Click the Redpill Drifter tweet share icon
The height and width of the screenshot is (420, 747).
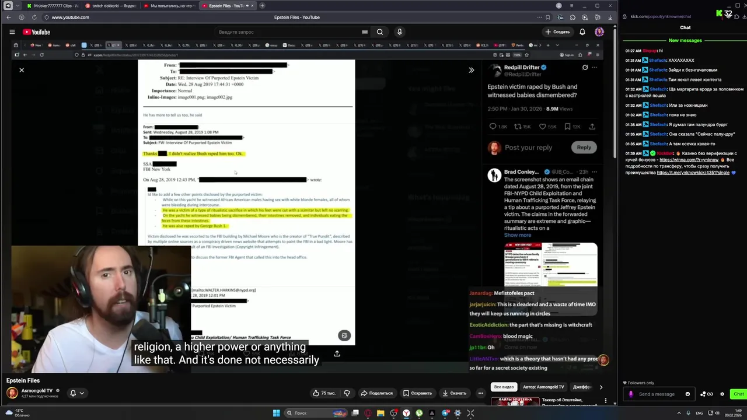(x=592, y=127)
